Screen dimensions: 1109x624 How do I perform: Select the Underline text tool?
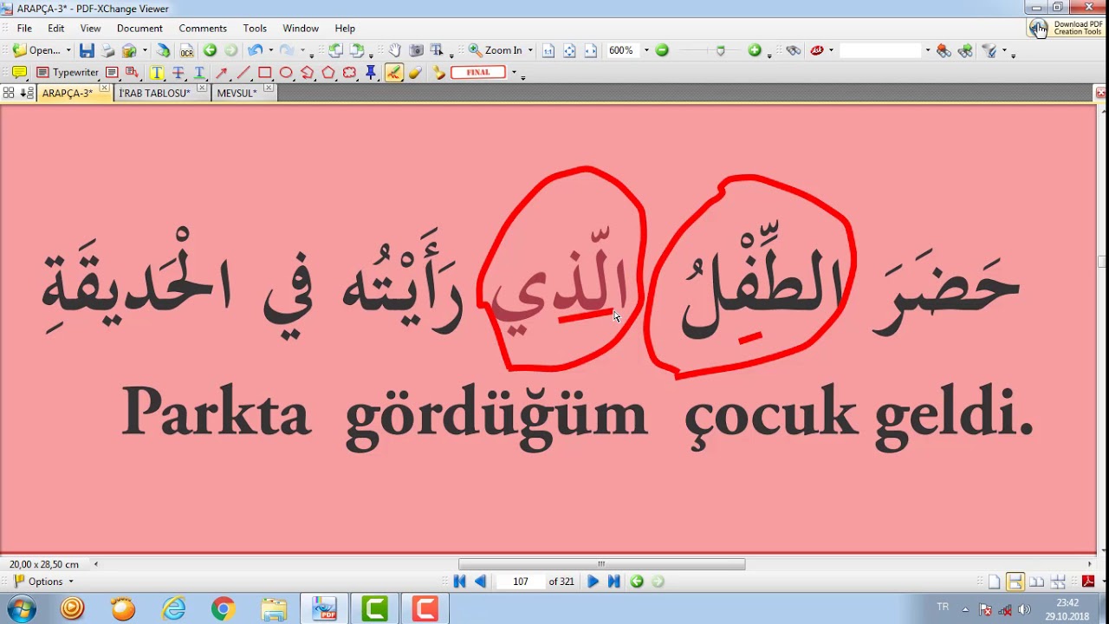pos(199,73)
